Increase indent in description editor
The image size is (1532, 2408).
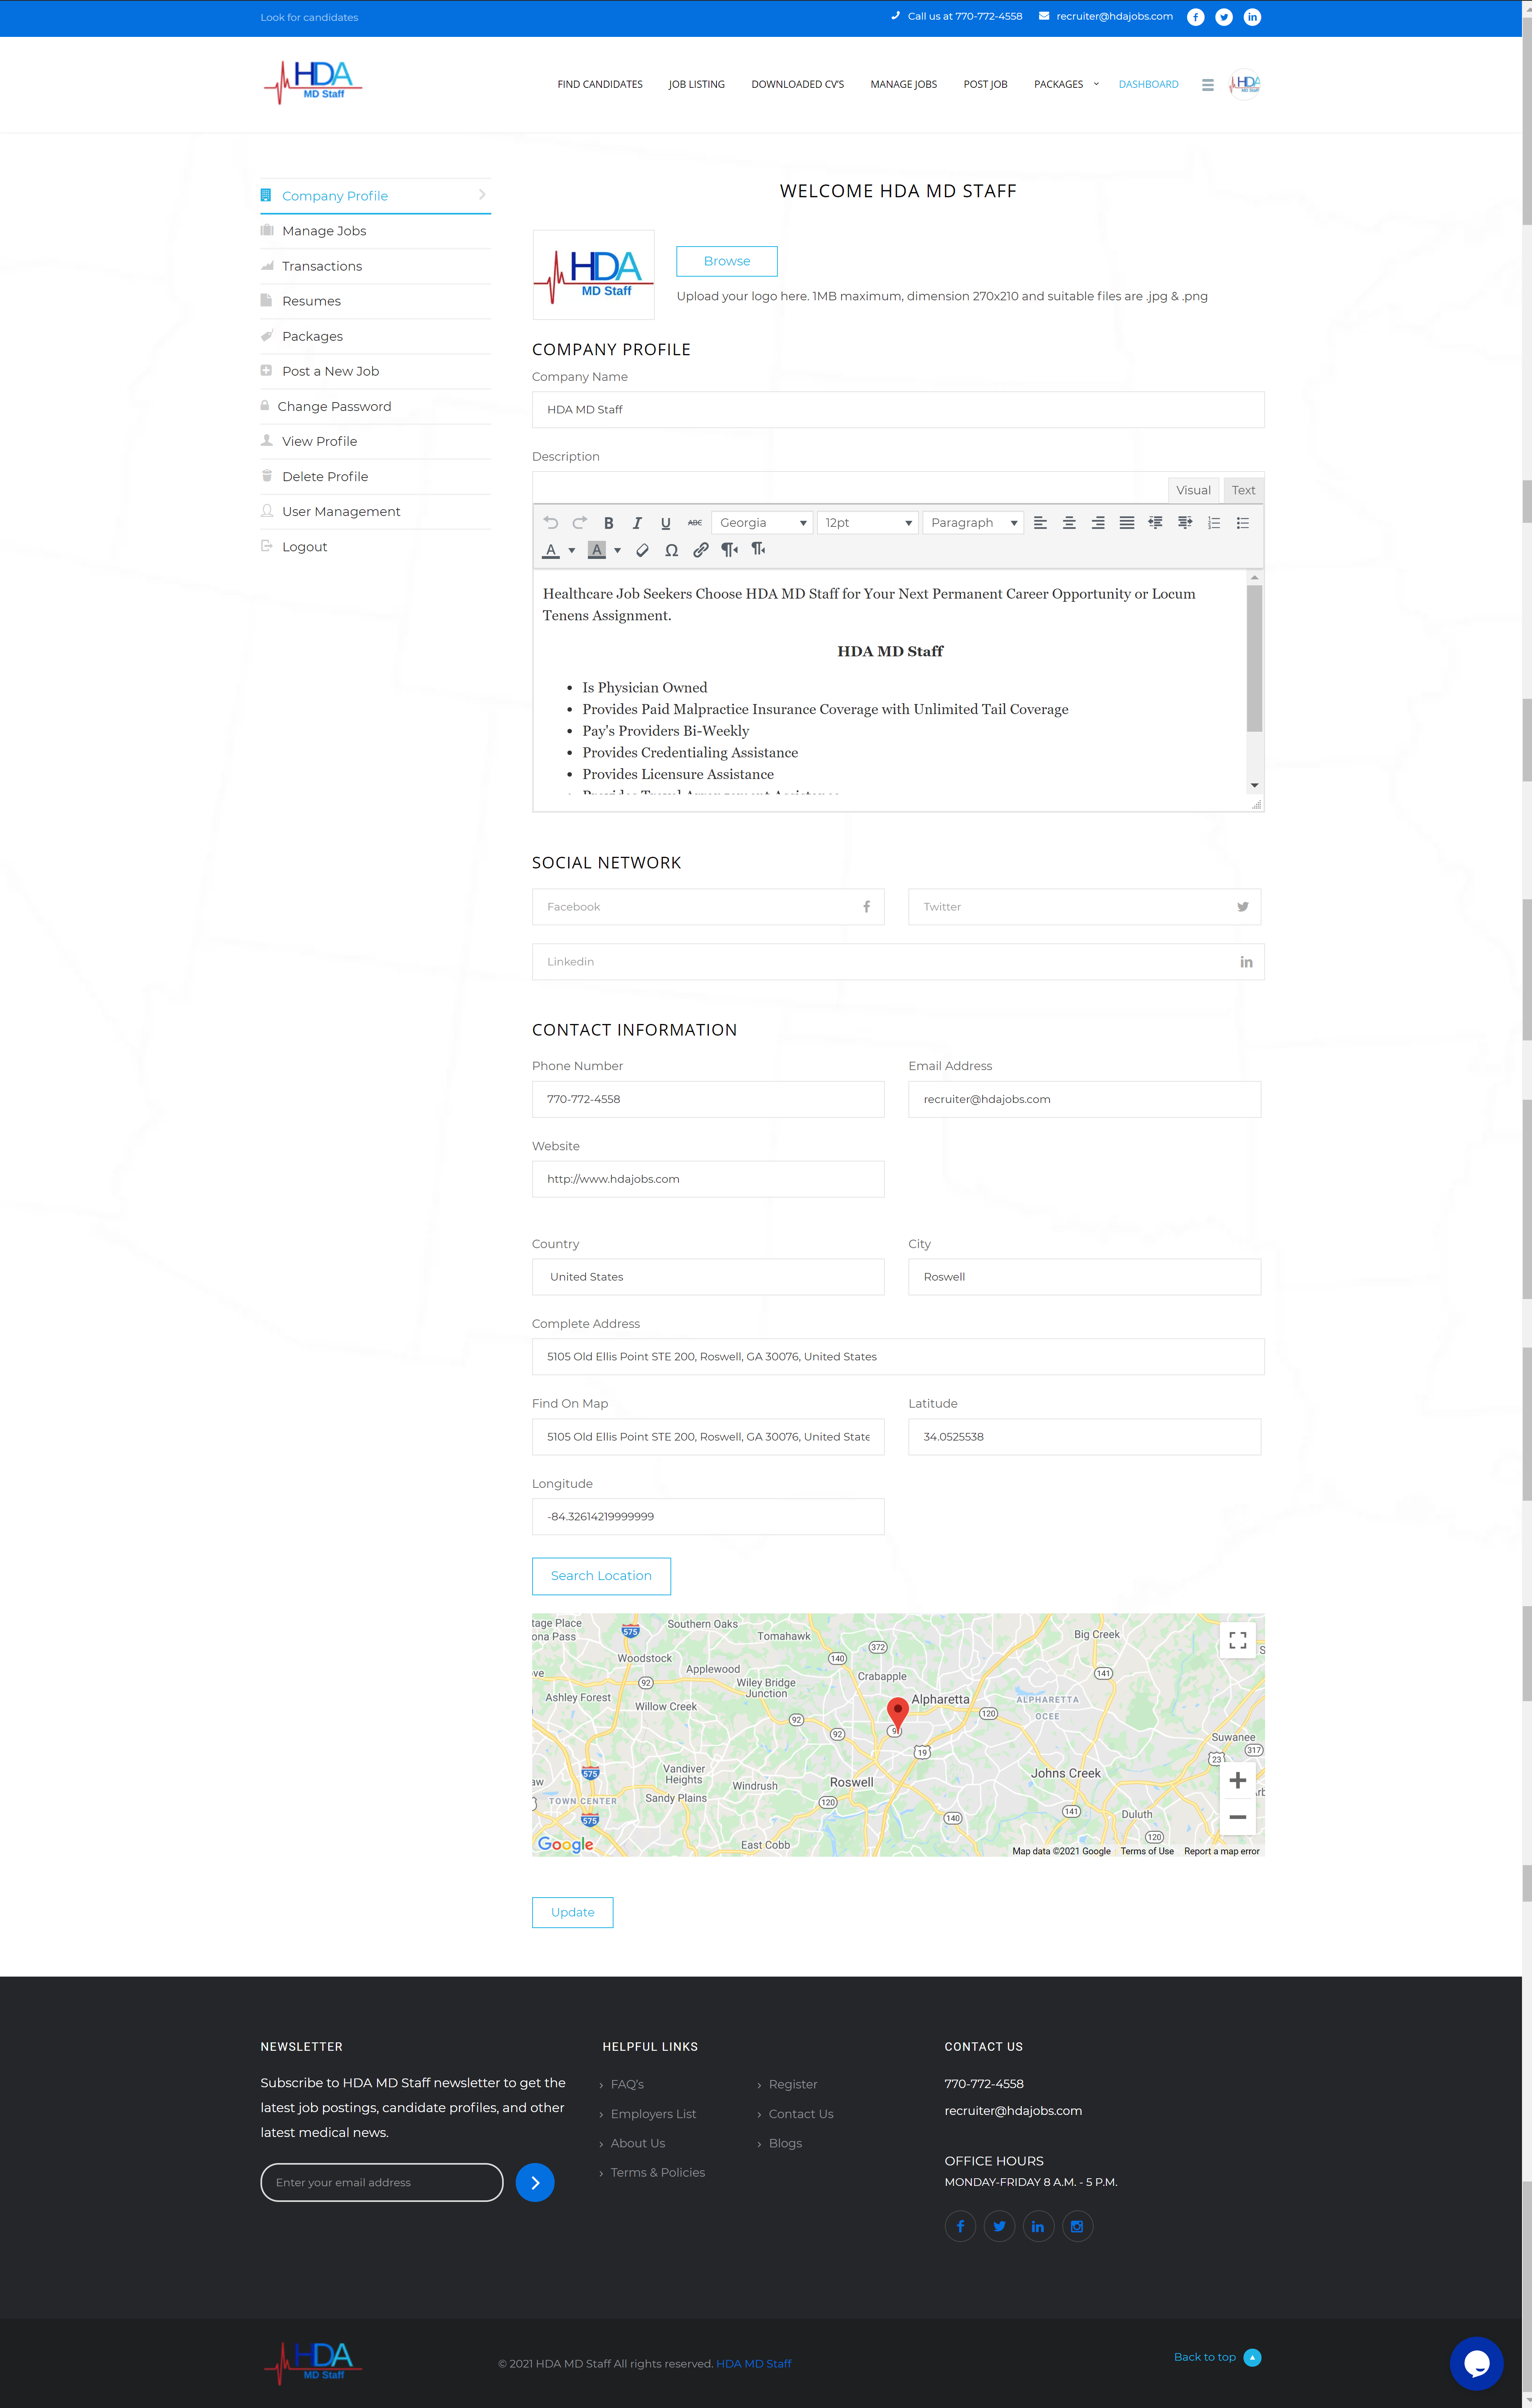click(x=1185, y=522)
